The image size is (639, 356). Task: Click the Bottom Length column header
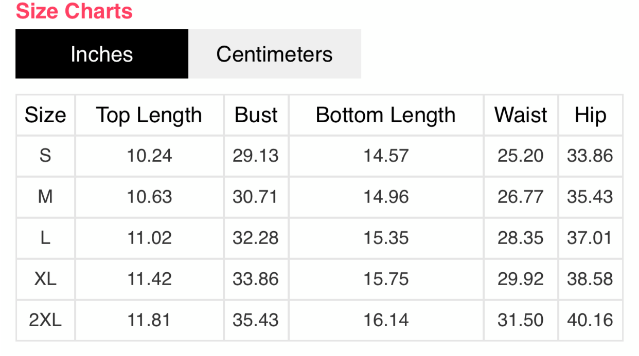(386, 115)
